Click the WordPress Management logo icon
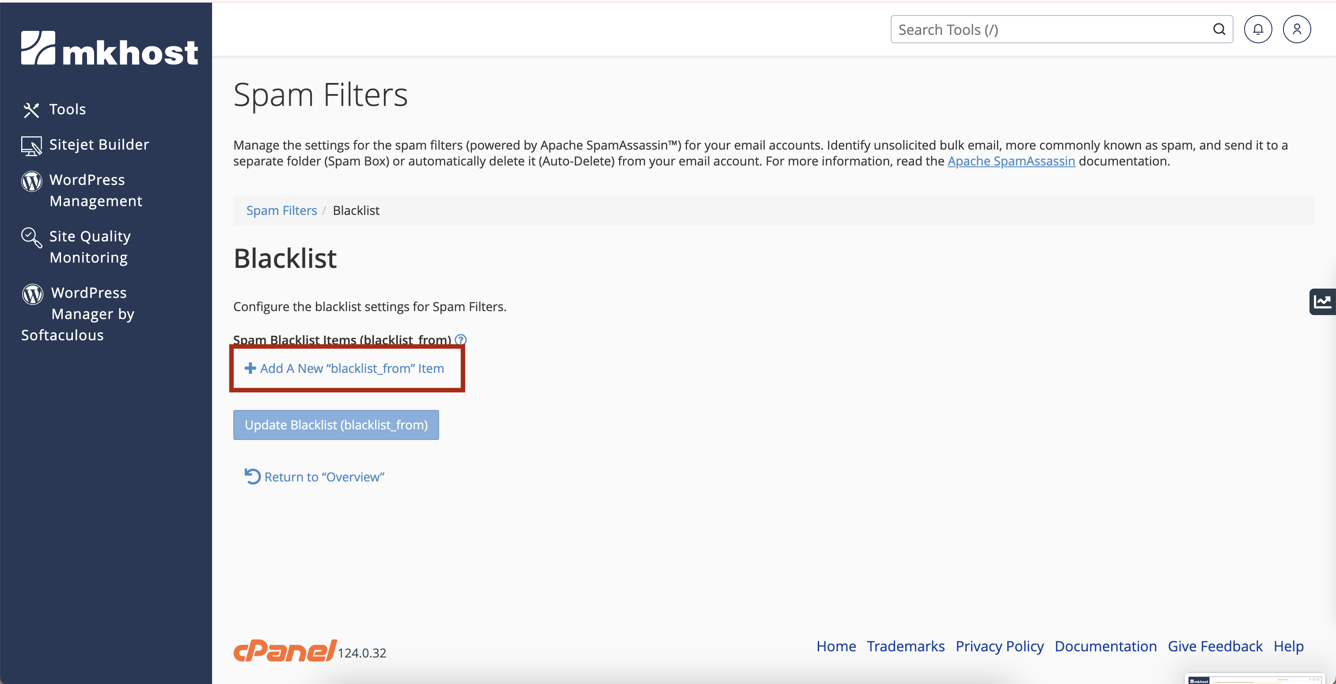 31,181
